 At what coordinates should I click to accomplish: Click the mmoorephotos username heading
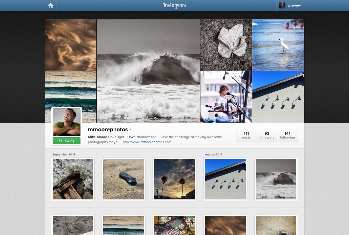click(x=108, y=129)
